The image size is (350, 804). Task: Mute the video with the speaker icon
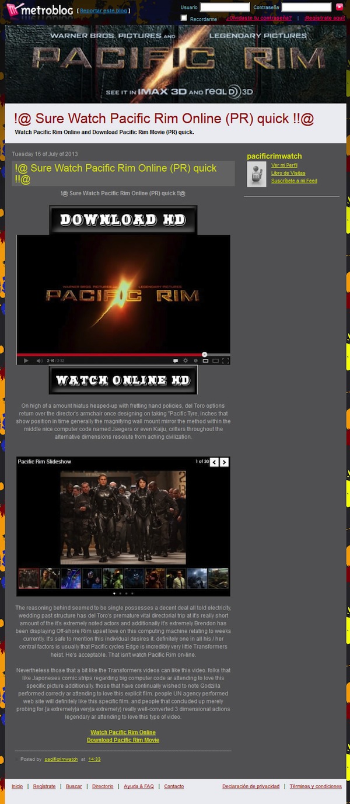coord(40,361)
